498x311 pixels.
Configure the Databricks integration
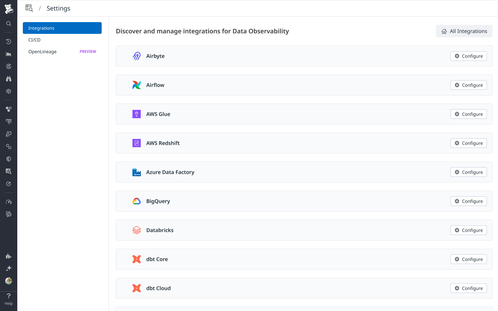point(469,230)
